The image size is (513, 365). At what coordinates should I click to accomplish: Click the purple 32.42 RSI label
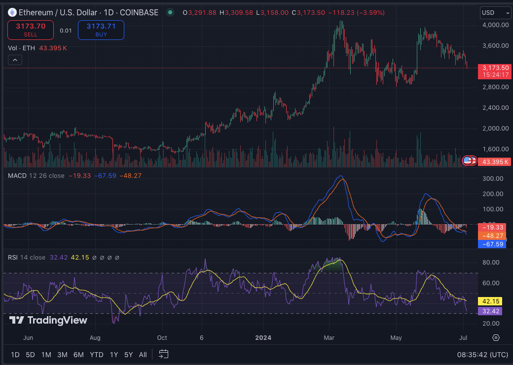[490, 311]
